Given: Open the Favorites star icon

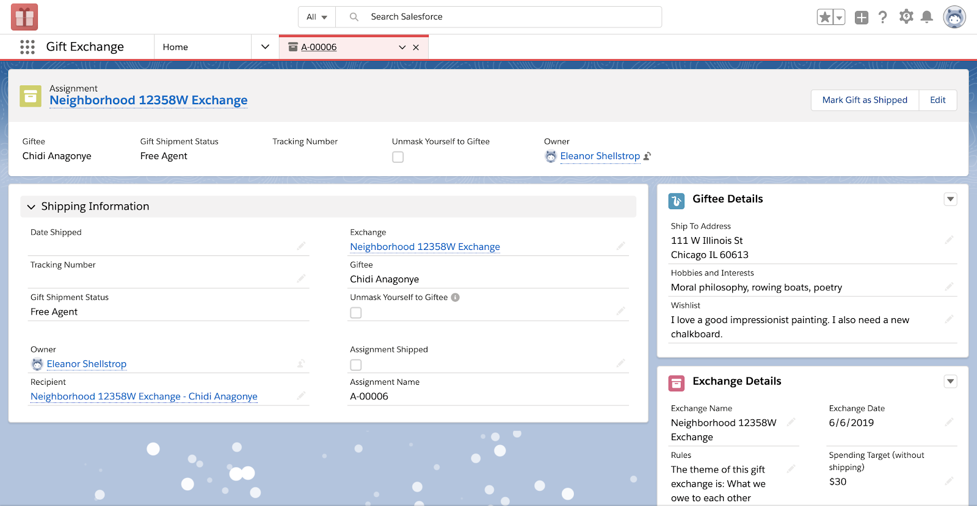Looking at the screenshot, I should click(825, 17).
